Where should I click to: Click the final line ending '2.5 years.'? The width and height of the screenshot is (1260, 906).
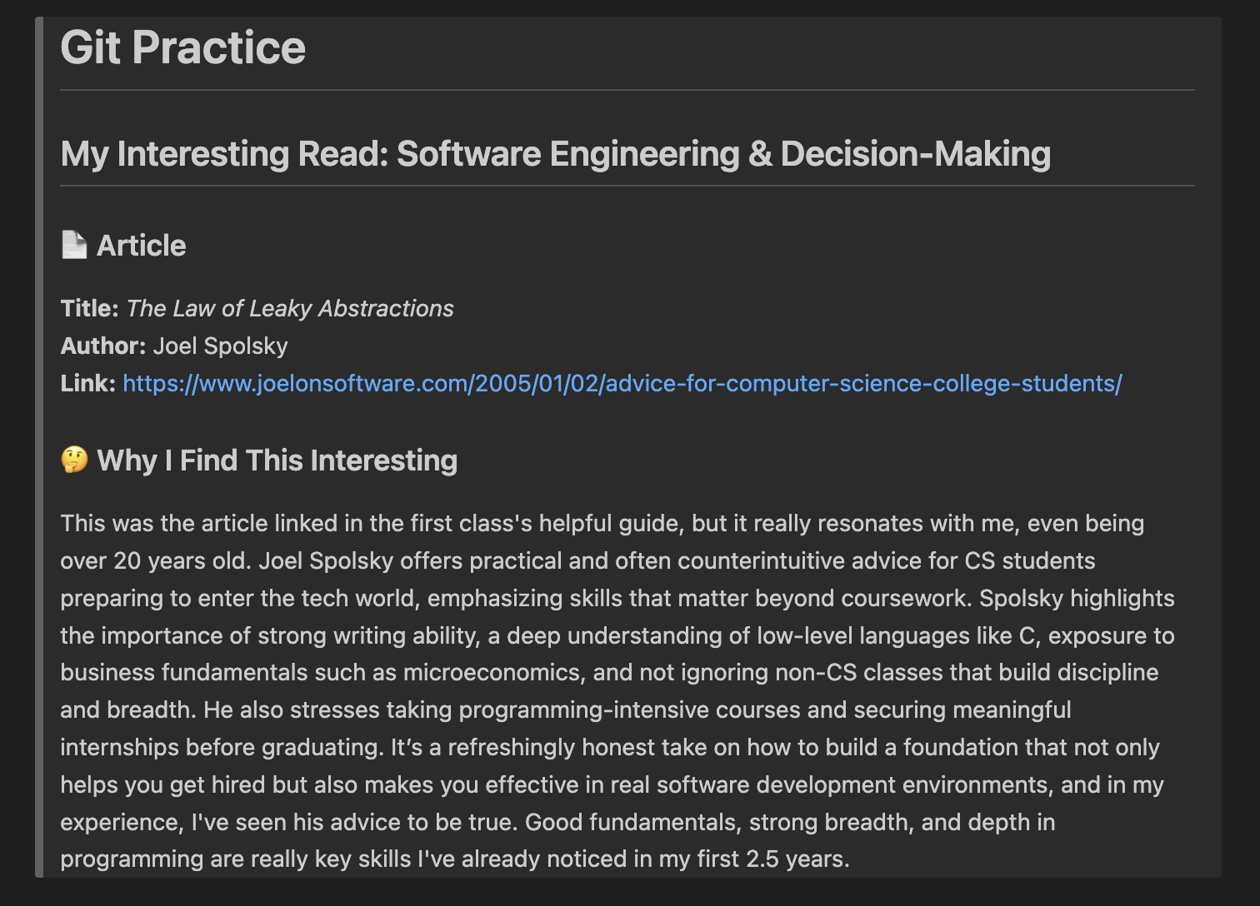[x=454, y=859]
